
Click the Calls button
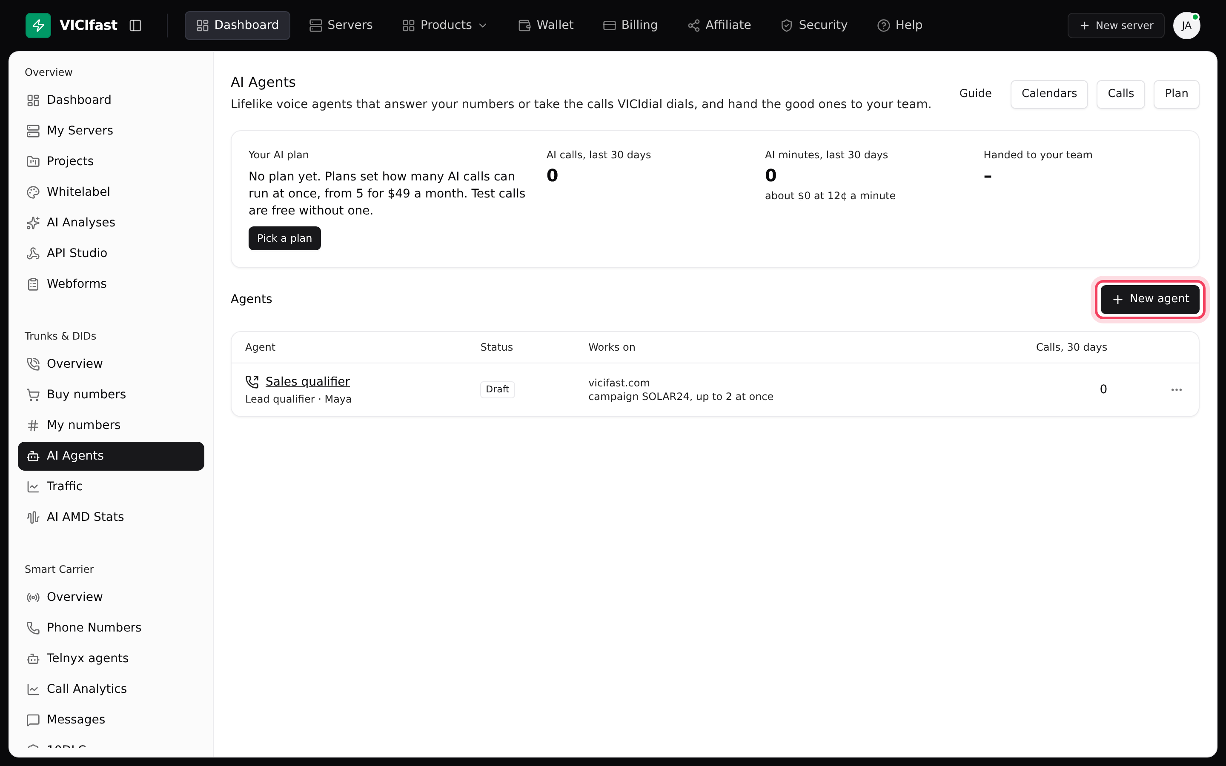[x=1120, y=94]
